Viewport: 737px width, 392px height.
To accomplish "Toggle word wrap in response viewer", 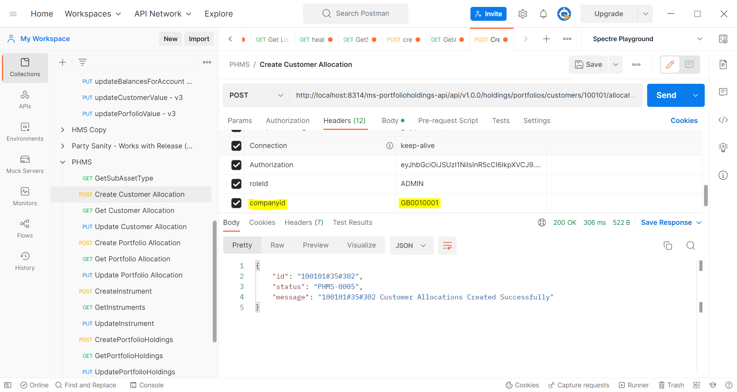I will (447, 246).
